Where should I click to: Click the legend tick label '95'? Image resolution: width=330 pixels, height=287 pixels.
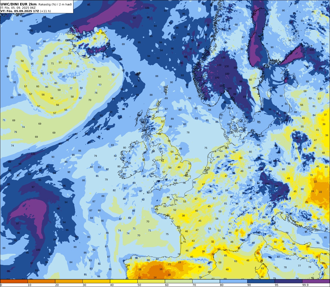pos(277,285)
